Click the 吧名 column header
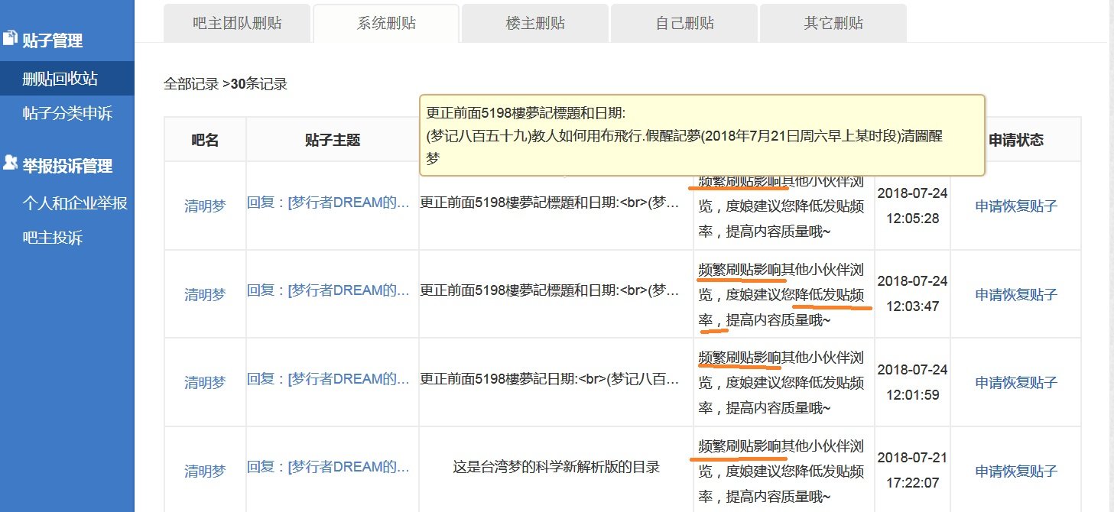The image size is (1114, 512). (205, 140)
